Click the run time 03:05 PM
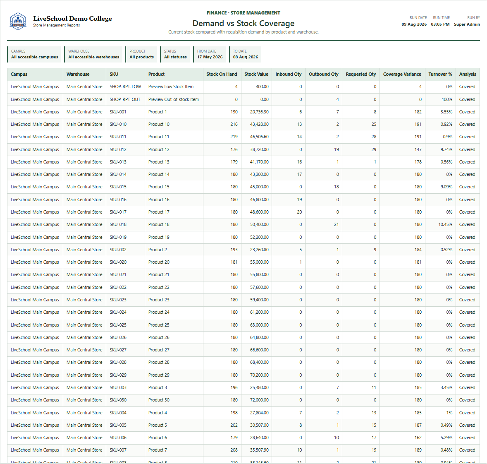Screen dimensions: 487x464 (x=440, y=24)
